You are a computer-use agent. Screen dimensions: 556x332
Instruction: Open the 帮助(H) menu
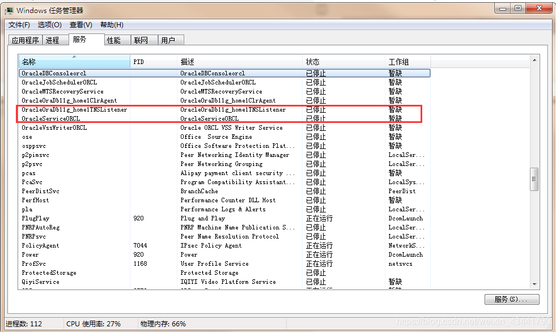click(x=112, y=25)
